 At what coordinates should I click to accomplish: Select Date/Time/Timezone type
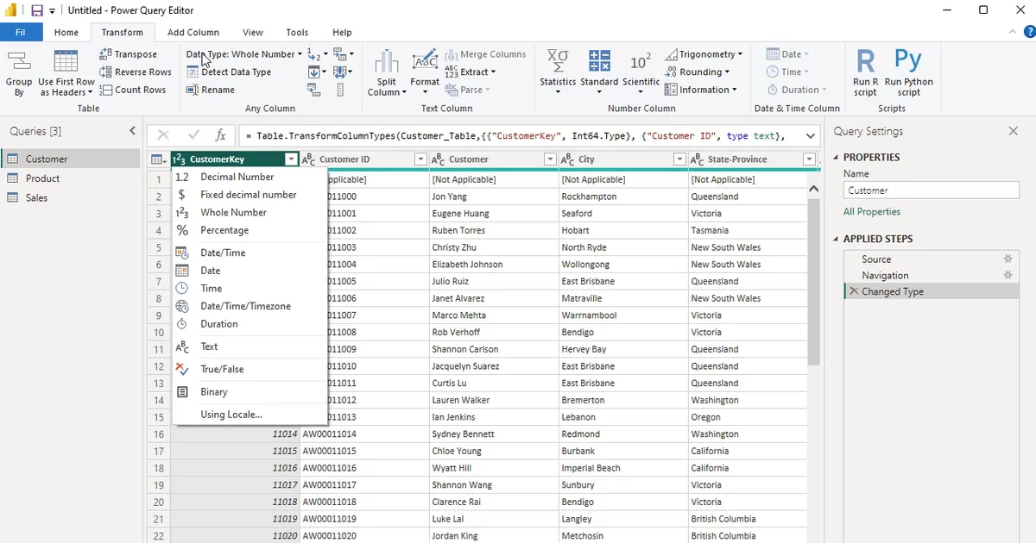point(250,306)
